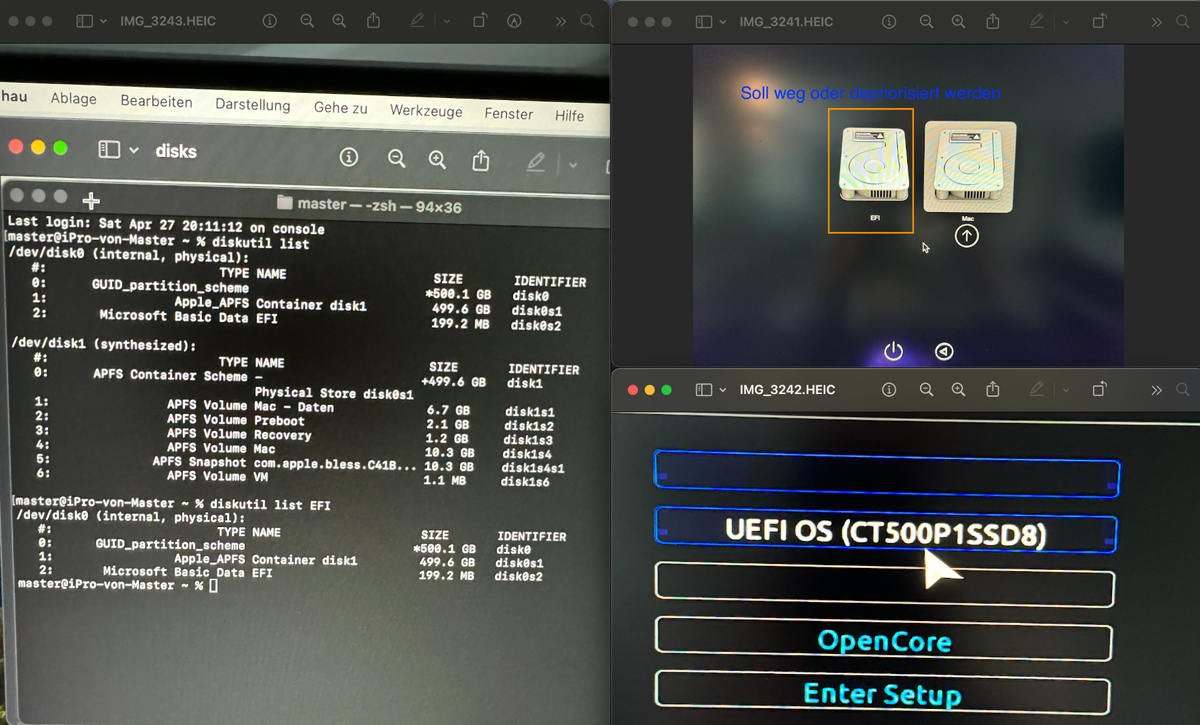Click zoom in icon in the photographed disks window
The image size is (1200, 725).
437,159
